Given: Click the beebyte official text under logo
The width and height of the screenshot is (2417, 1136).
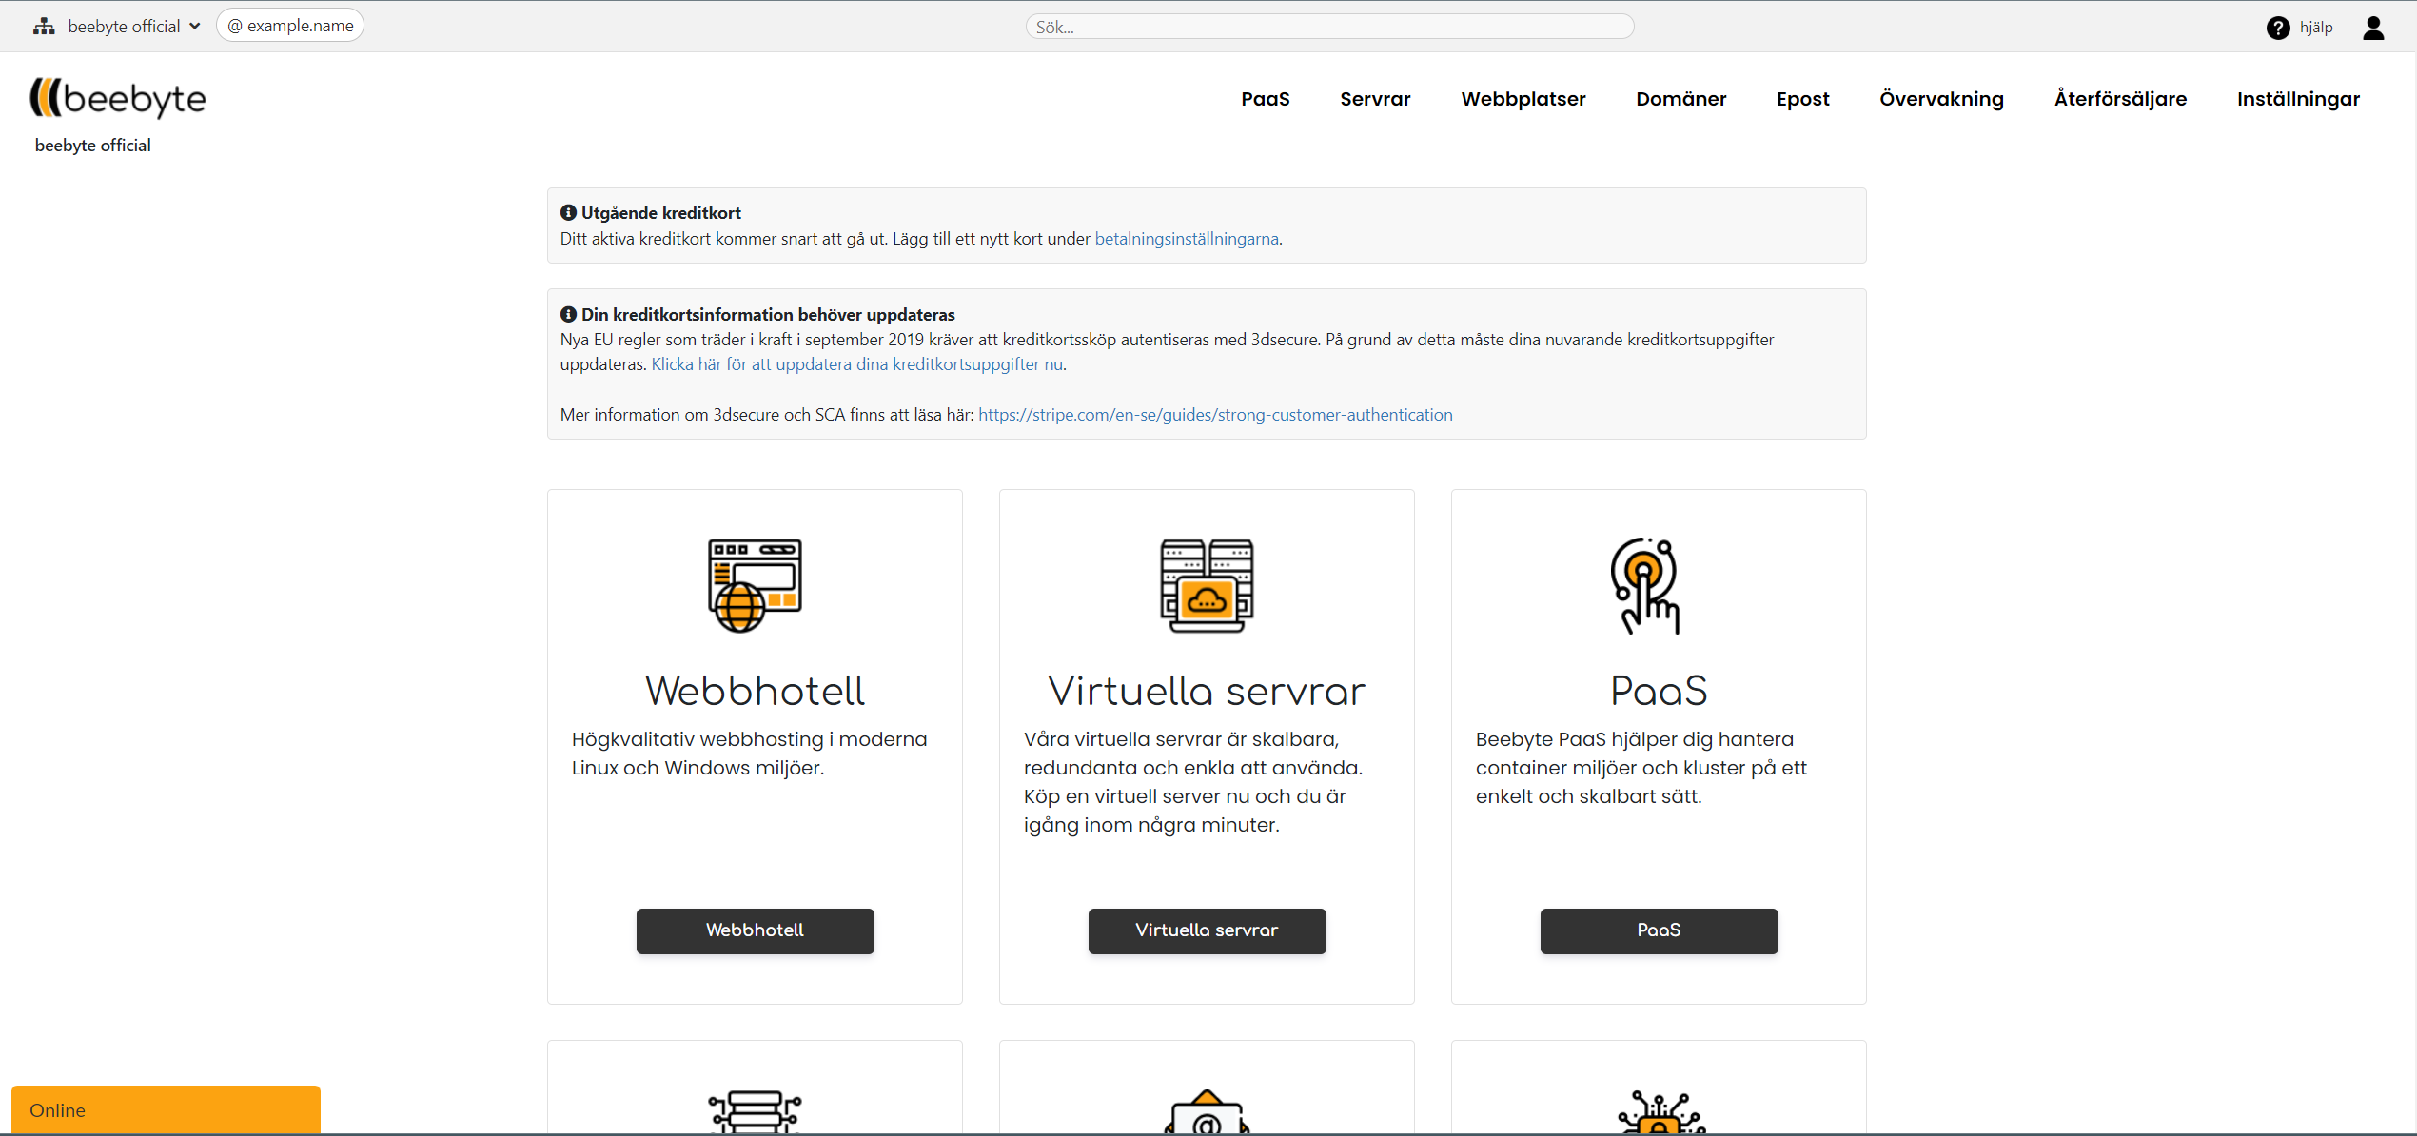Looking at the screenshot, I should point(92,146).
